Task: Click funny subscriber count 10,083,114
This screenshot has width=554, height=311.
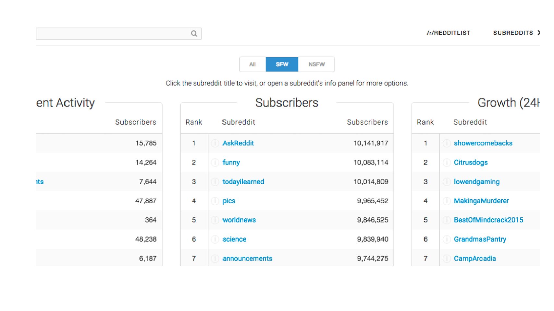Action: (371, 162)
